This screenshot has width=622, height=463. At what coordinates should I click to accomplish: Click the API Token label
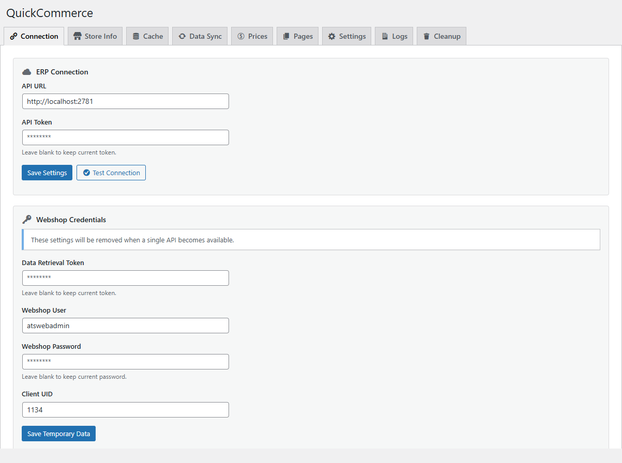tap(37, 122)
